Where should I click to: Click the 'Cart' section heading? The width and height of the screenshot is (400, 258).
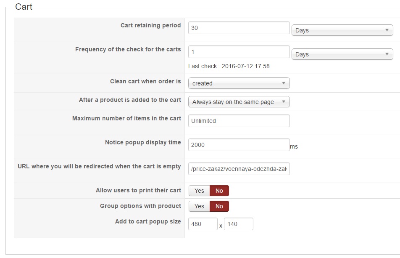(x=24, y=7)
